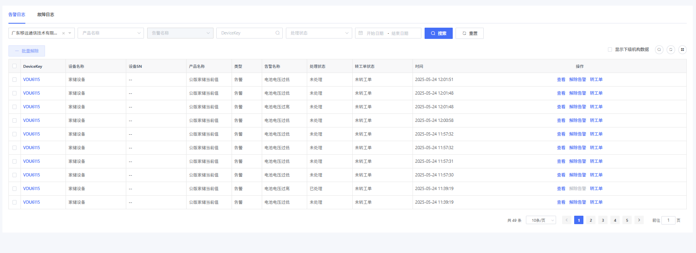Tick the select-all checkbox in table header

click(x=14, y=66)
